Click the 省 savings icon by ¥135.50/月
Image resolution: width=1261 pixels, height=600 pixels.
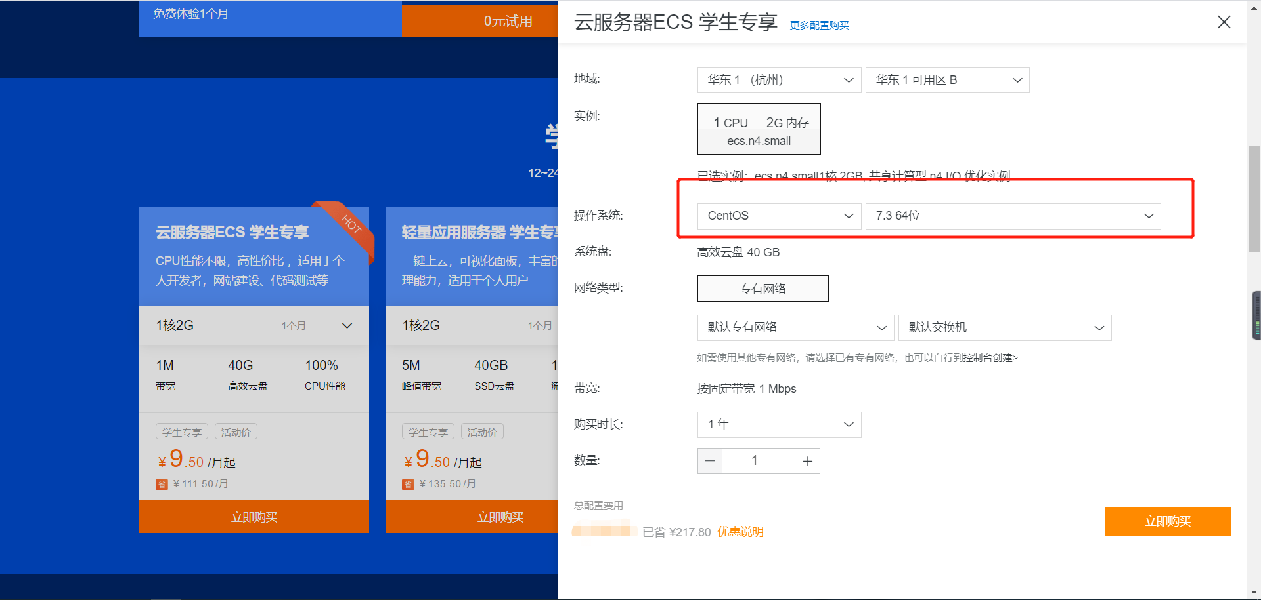pos(408,484)
